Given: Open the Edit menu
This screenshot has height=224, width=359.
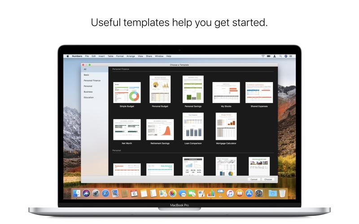Looking at the screenshot, I should [94, 56].
